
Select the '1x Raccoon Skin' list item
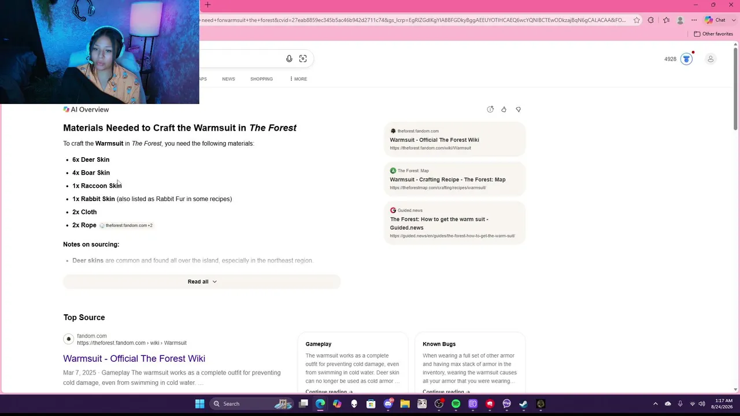97,186
